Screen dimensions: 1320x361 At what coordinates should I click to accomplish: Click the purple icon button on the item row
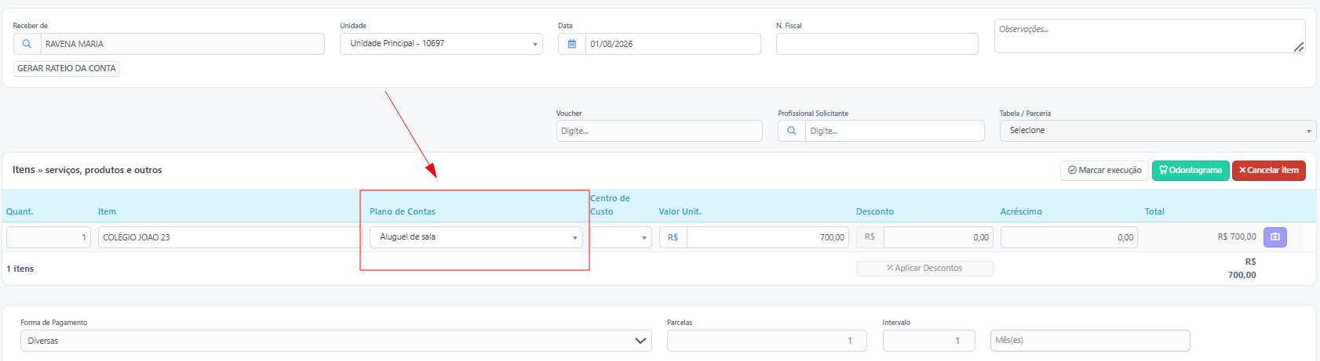coord(1275,236)
